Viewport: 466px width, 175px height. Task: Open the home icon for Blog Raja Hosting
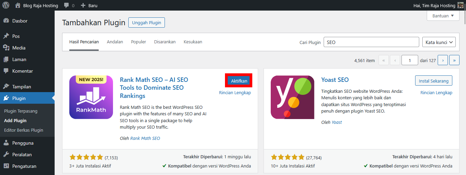[18, 5]
